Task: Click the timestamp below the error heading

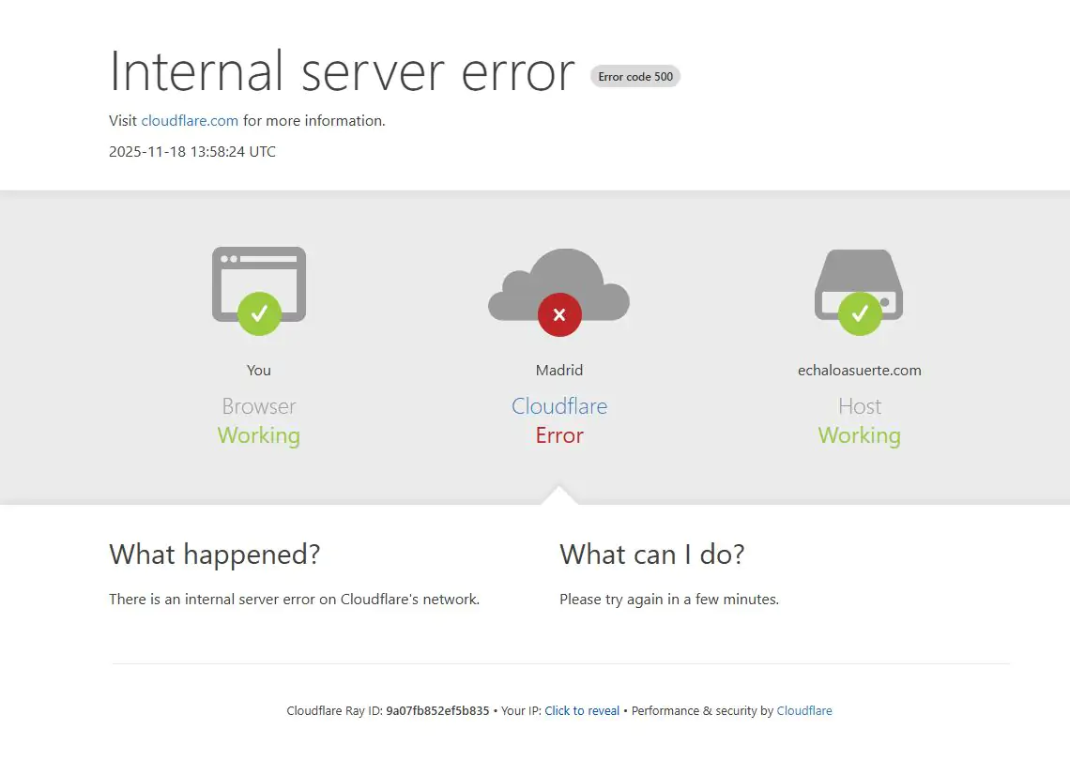Action: [x=192, y=151]
